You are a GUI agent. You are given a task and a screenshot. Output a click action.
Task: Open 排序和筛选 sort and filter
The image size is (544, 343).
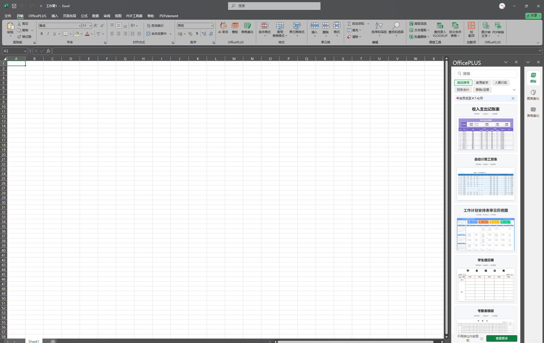(x=379, y=29)
